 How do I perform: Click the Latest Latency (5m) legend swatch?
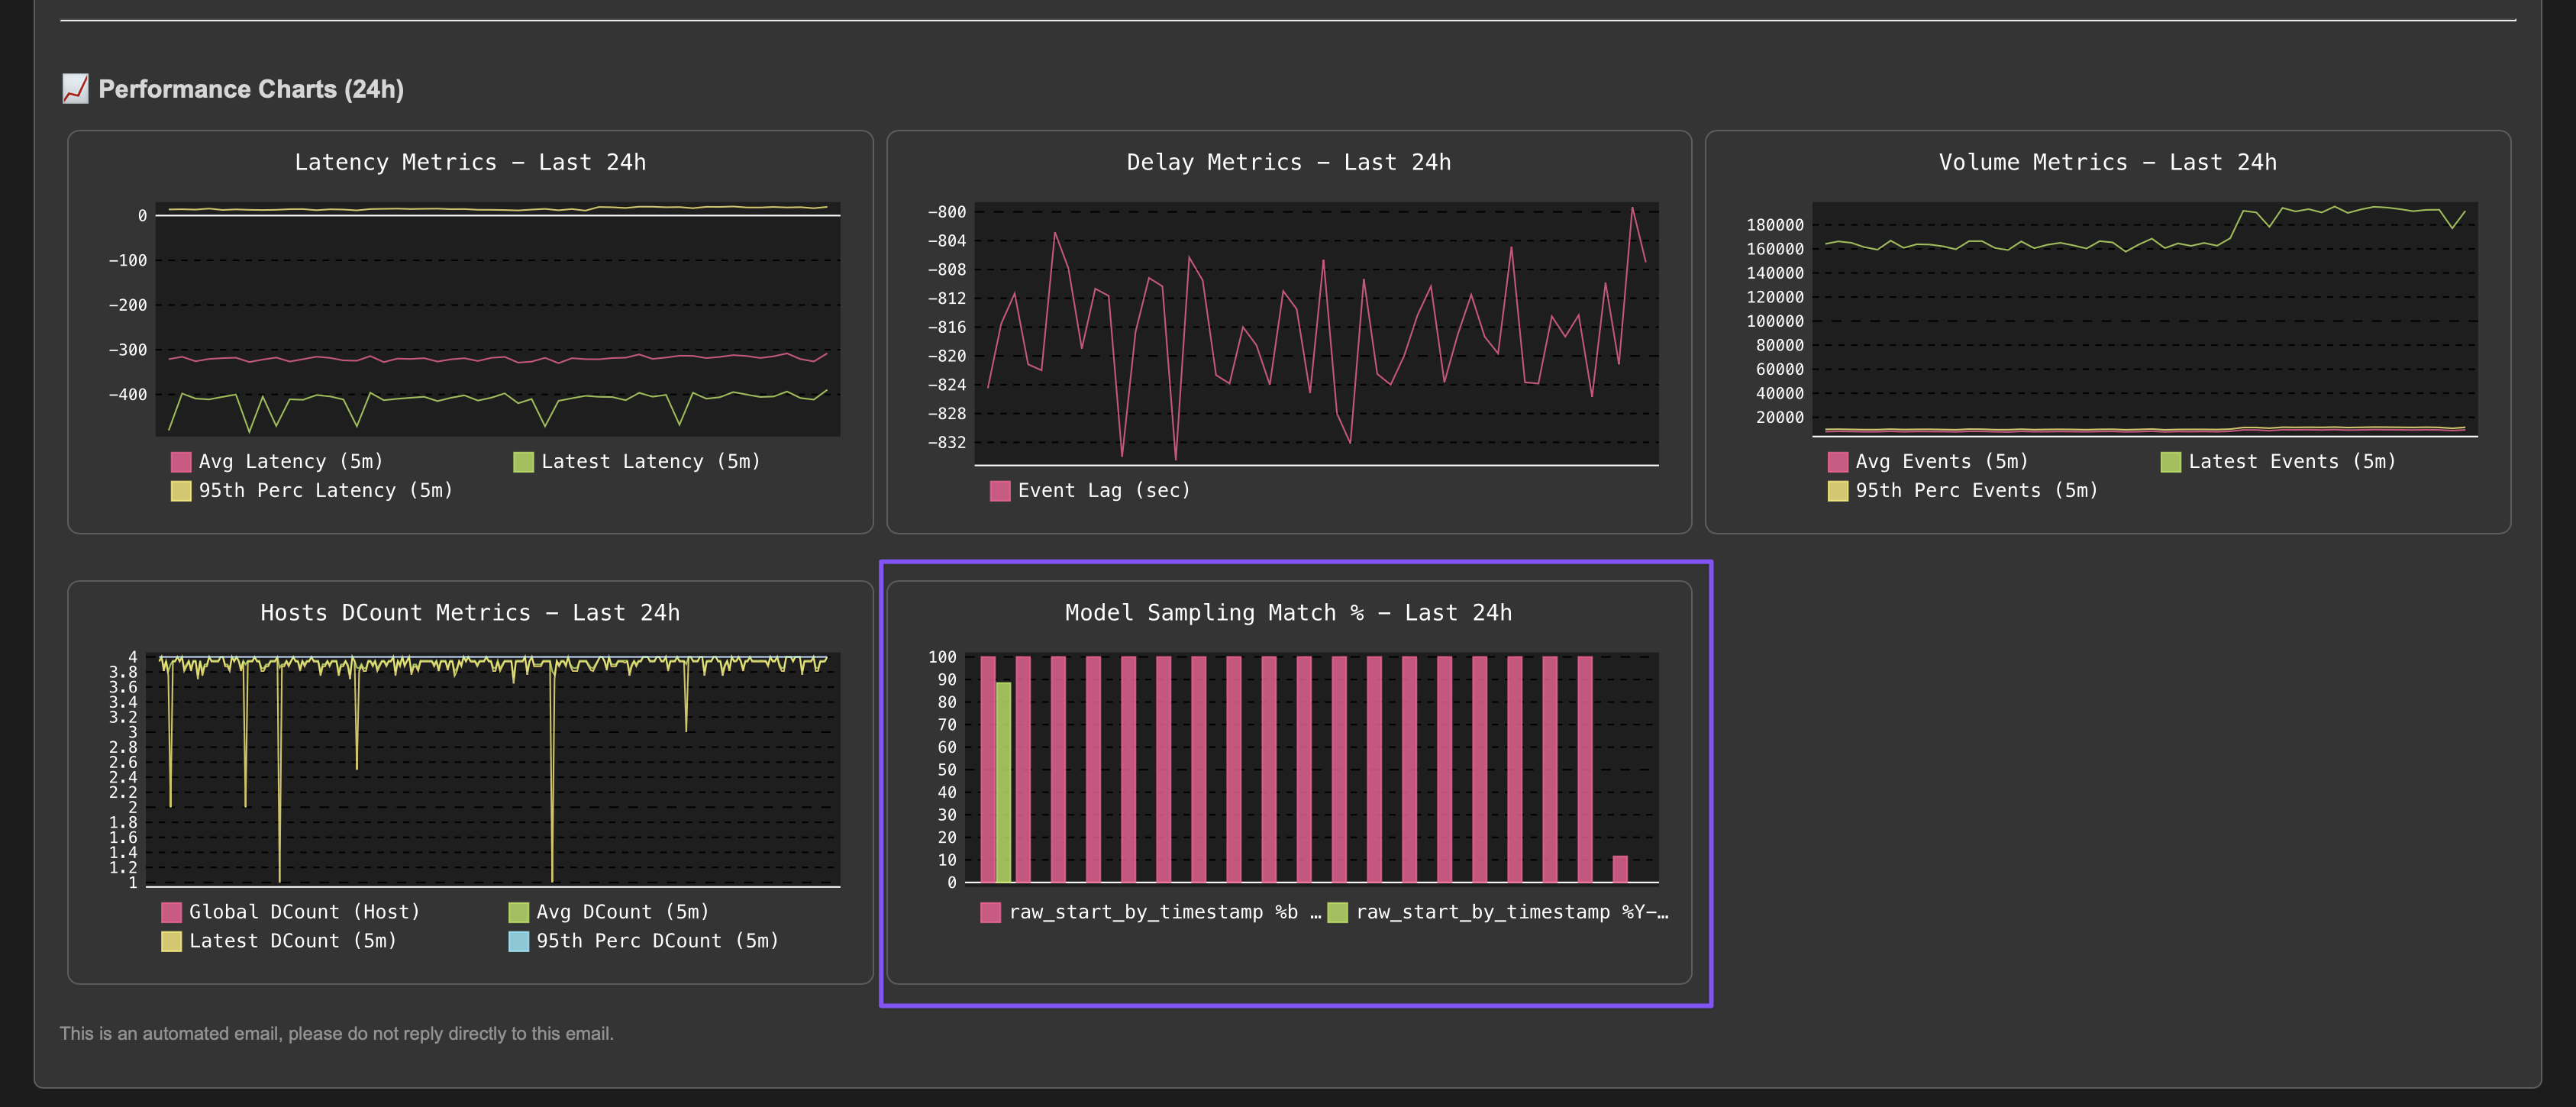pyautogui.click(x=523, y=461)
